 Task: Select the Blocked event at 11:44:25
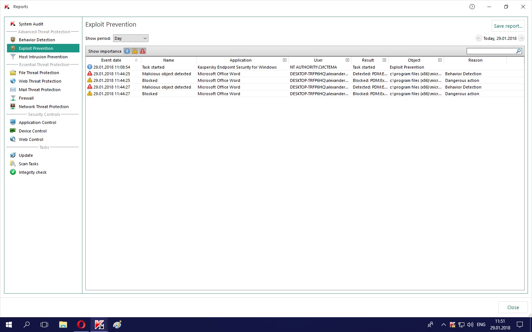[x=305, y=80]
